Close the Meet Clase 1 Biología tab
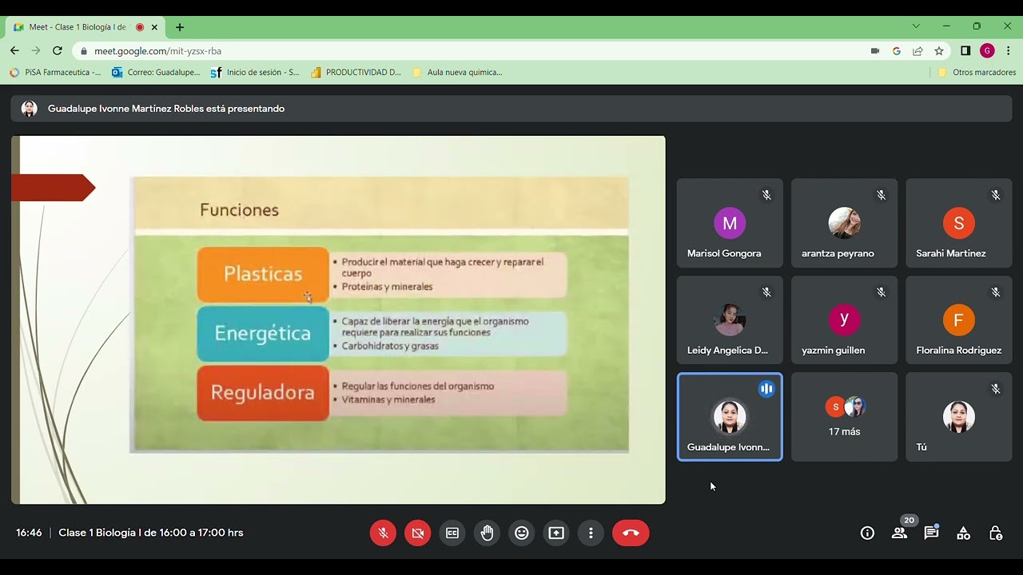The image size is (1023, 575). (x=154, y=27)
